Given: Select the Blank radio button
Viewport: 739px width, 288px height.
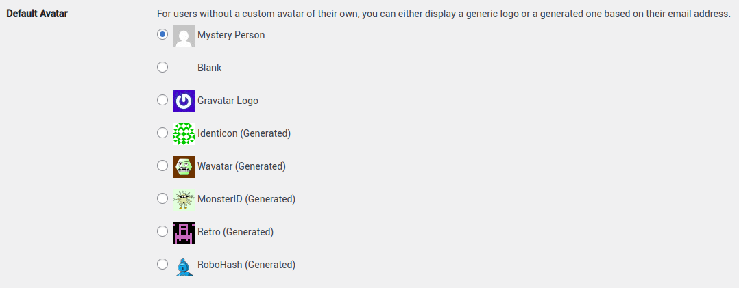Looking at the screenshot, I should pos(162,67).
